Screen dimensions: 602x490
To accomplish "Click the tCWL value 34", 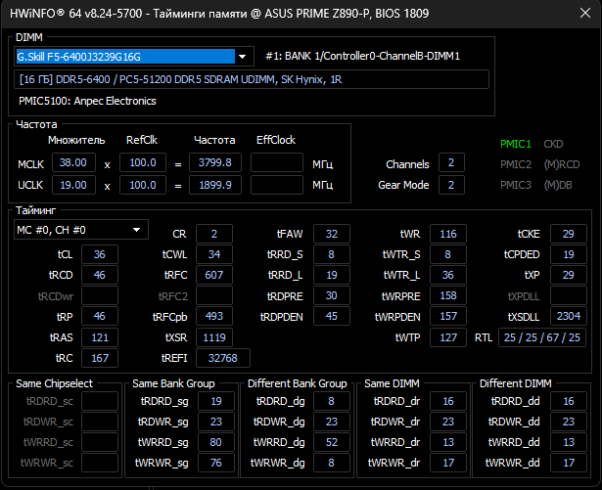I will tap(214, 255).
